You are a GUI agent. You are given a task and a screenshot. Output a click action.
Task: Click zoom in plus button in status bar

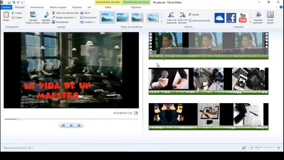pyautogui.click(x=279, y=148)
